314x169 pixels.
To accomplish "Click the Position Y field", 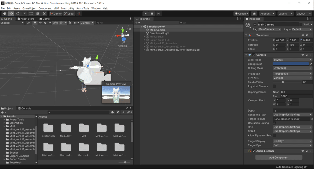I will tap(294, 40).
